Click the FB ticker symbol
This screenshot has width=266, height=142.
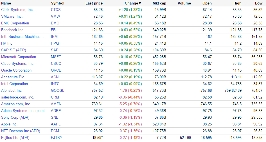click(53, 30)
